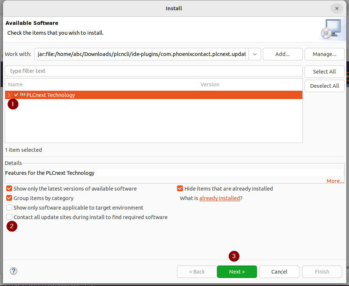Click the Next > button
Image resolution: width=349 pixels, height=286 pixels.
[237, 272]
